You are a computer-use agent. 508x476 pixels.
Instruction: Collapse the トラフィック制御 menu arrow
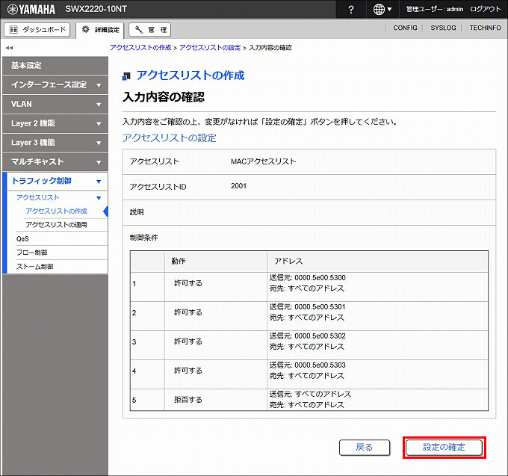pyautogui.click(x=99, y=182)
